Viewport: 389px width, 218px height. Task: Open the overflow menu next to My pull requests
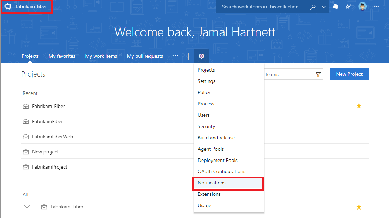point(175,56)
